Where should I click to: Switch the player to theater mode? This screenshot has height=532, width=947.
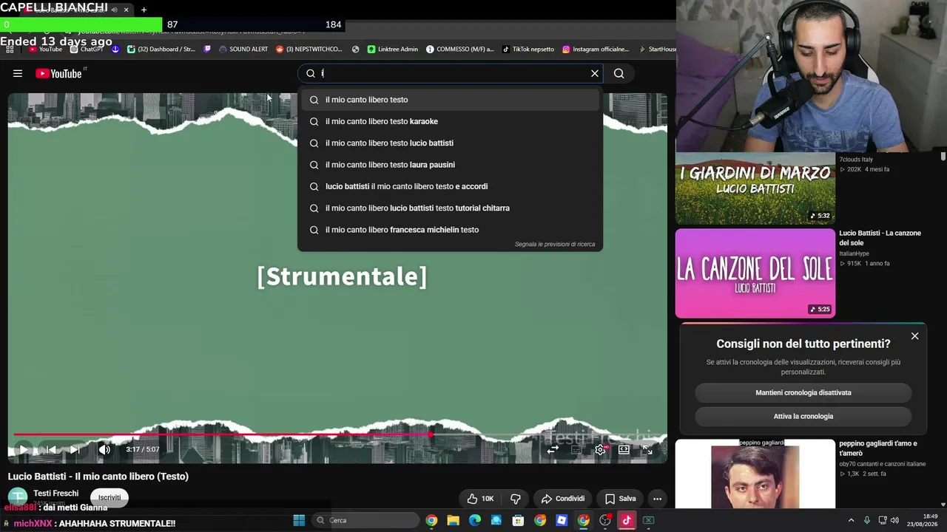coord(624,449)
